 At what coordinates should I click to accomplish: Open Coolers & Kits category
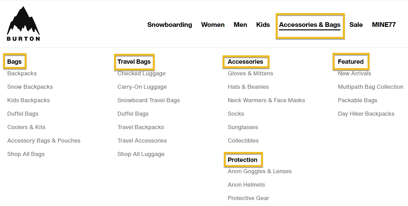click(x=26, y=127)
